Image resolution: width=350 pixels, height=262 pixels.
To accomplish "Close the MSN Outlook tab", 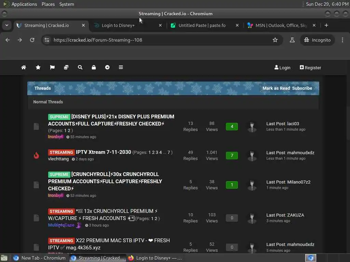I will (314, 25).
